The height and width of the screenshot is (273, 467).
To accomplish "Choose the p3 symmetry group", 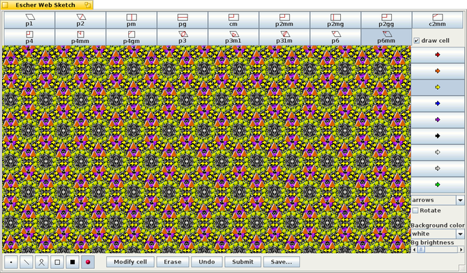I will pyautogui.click(x=182, y=37).
